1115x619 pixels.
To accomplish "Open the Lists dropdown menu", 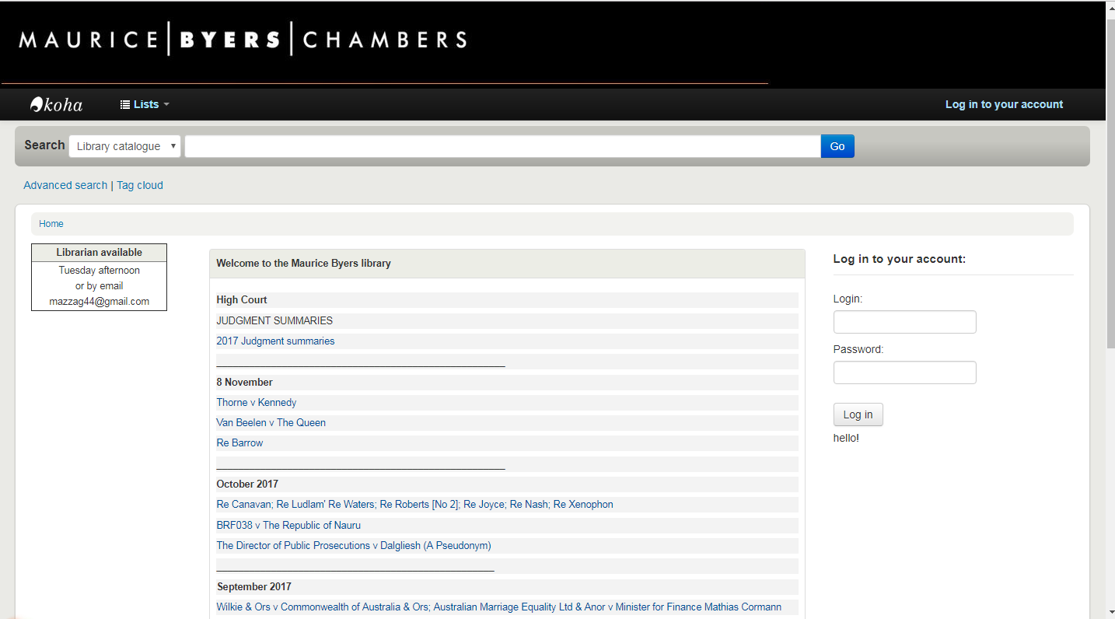I will pos(145,104).
